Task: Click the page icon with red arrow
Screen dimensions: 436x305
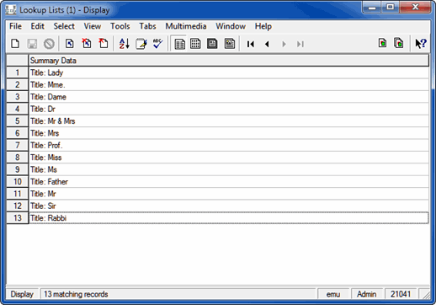Action: pyautogui.click(x=104, y=44)
